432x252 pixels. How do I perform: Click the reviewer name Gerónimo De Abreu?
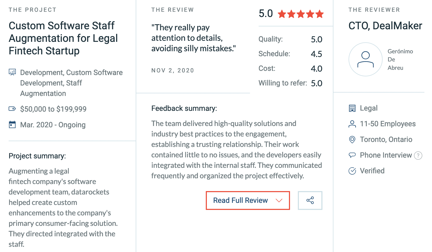click(x=400, y=60)
